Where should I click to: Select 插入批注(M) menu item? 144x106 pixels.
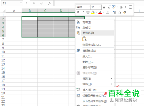click(x=95, y=90)
